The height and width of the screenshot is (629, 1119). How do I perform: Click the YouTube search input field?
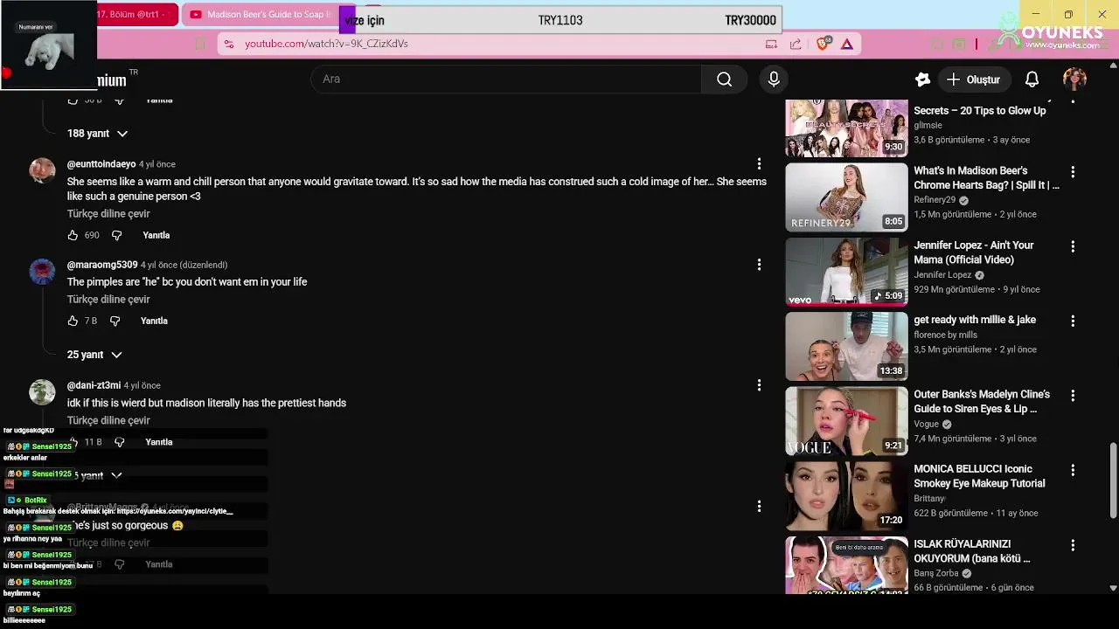(506, 79)
